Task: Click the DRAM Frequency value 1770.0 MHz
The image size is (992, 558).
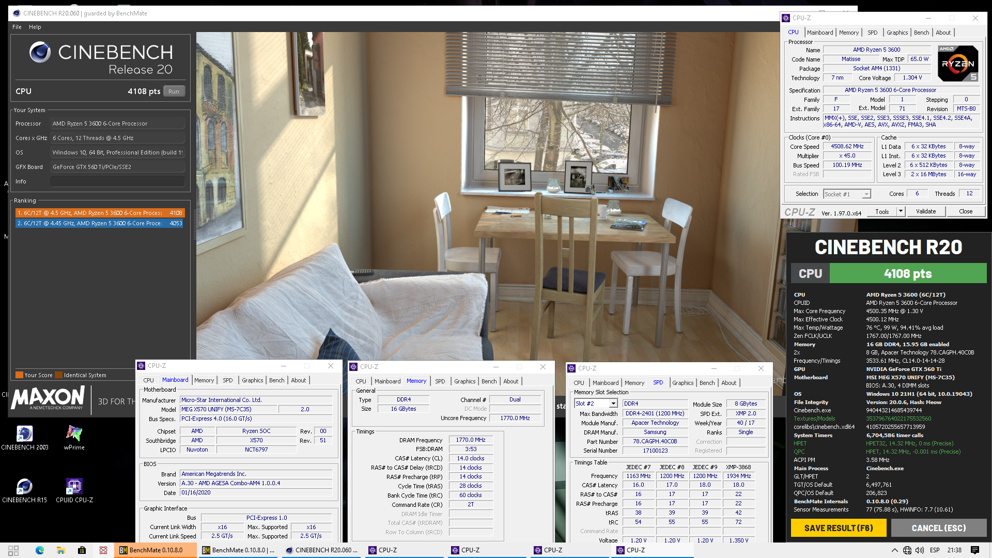Action: (x=471, y=440)
